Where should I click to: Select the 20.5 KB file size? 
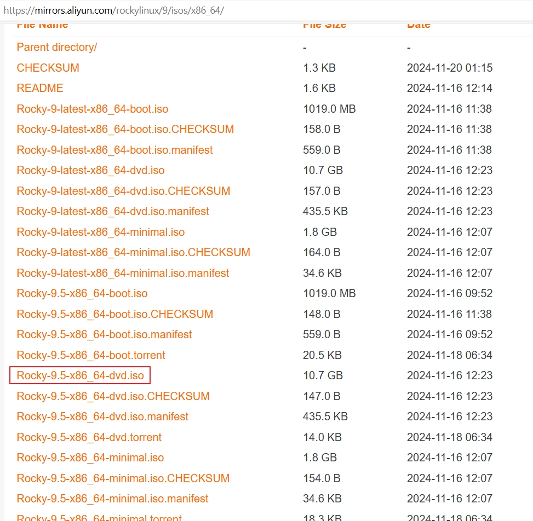pos(322,356)
